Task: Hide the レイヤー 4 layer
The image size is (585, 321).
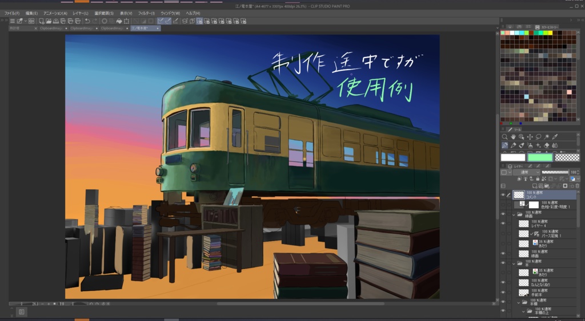Action: tap(503, 224)
